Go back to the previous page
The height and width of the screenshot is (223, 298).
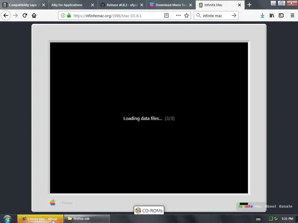point(6,15)
